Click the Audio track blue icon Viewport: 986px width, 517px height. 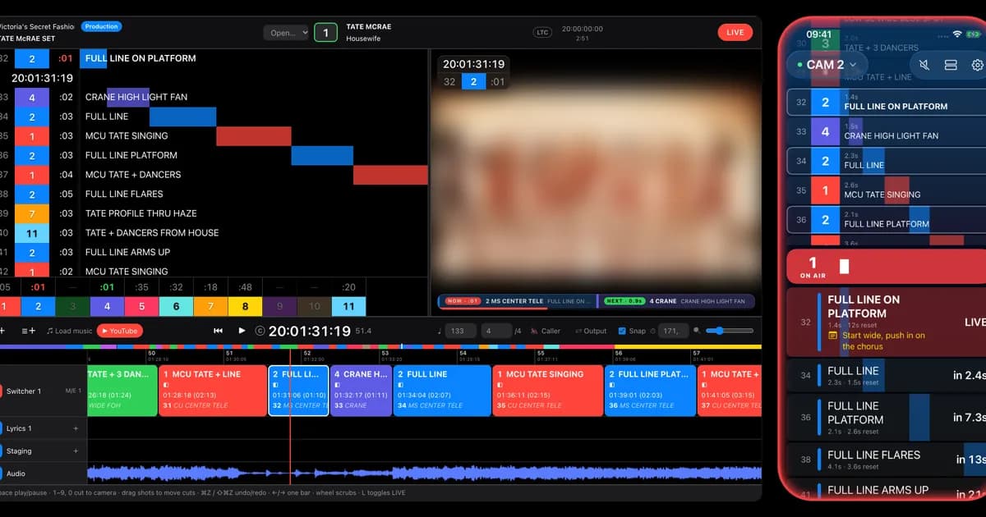click(x=1, y=474)
